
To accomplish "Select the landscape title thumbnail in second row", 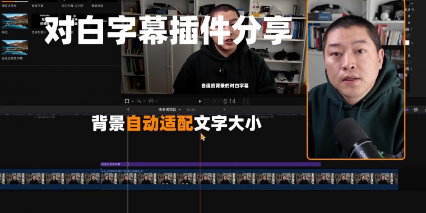I will (x=15, y=21).
